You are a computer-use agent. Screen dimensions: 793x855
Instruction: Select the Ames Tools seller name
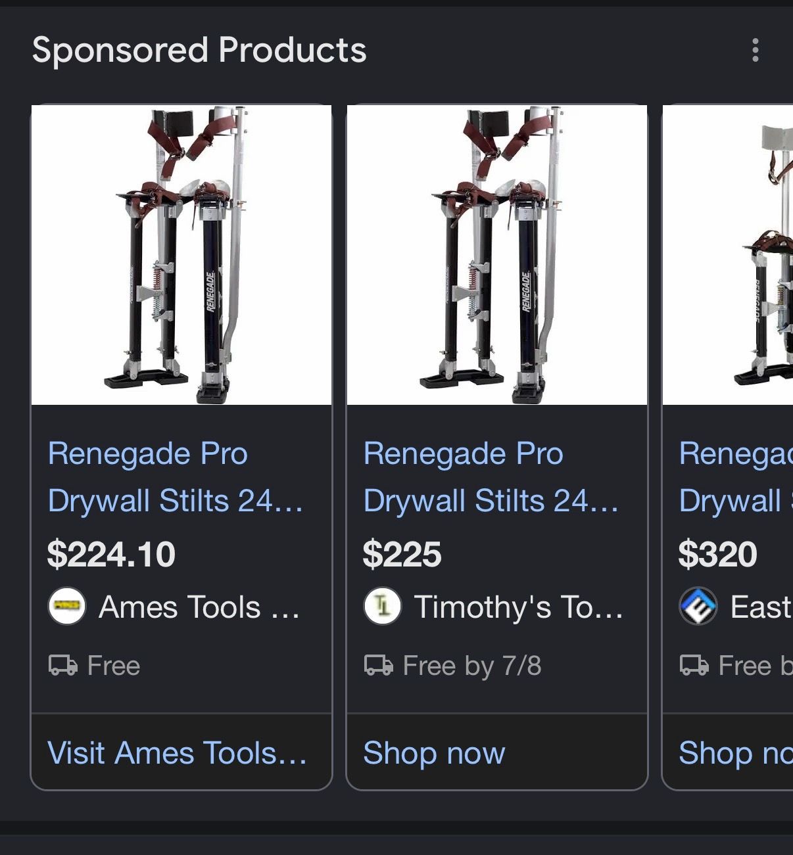[x=199, y=607]
